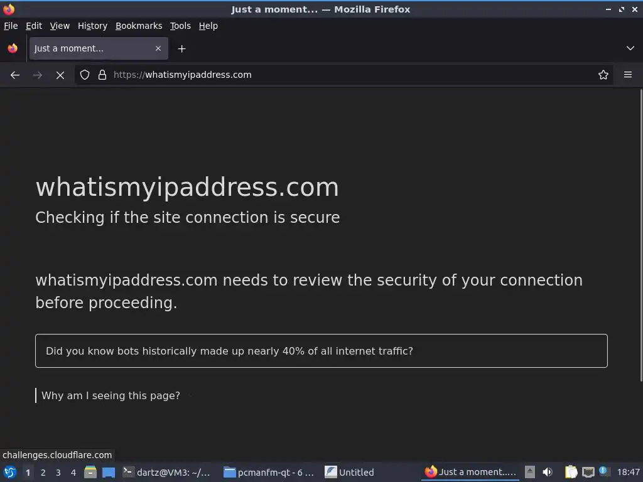
Task: Click removable media eject tray icon
Action: coord(530,472)
